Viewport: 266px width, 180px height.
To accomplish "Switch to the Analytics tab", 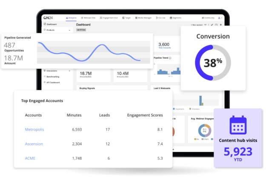I will (72, 18).
